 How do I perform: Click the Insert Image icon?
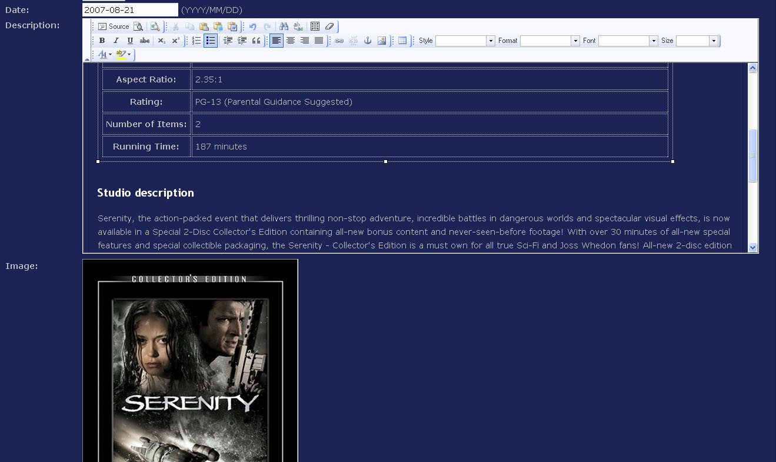point(382,41)
